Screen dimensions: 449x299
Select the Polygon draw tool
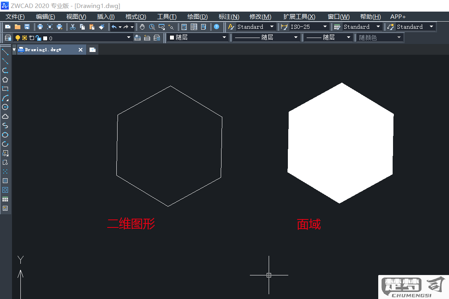(x=5, y=80)
